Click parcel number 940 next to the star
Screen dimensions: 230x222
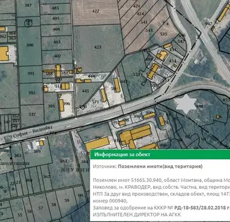point(200,106)
